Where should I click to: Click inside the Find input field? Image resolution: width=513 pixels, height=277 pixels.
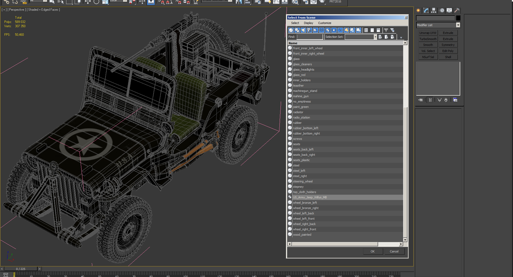pos(310,37)
